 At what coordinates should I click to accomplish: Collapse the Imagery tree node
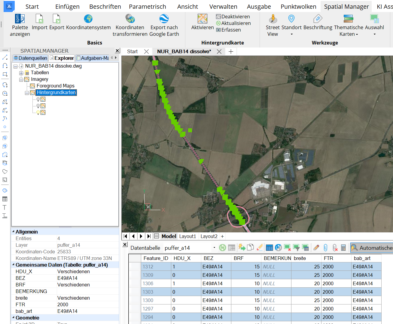click(x=21, y=79)
